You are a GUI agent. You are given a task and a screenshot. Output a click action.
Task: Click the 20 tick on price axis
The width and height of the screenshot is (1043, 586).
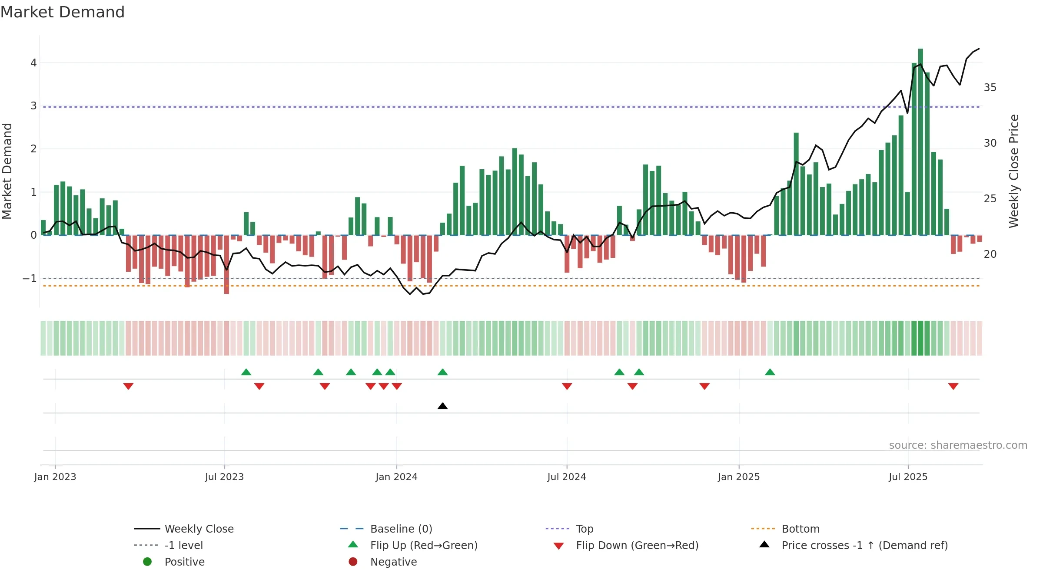tap(990, 254)
